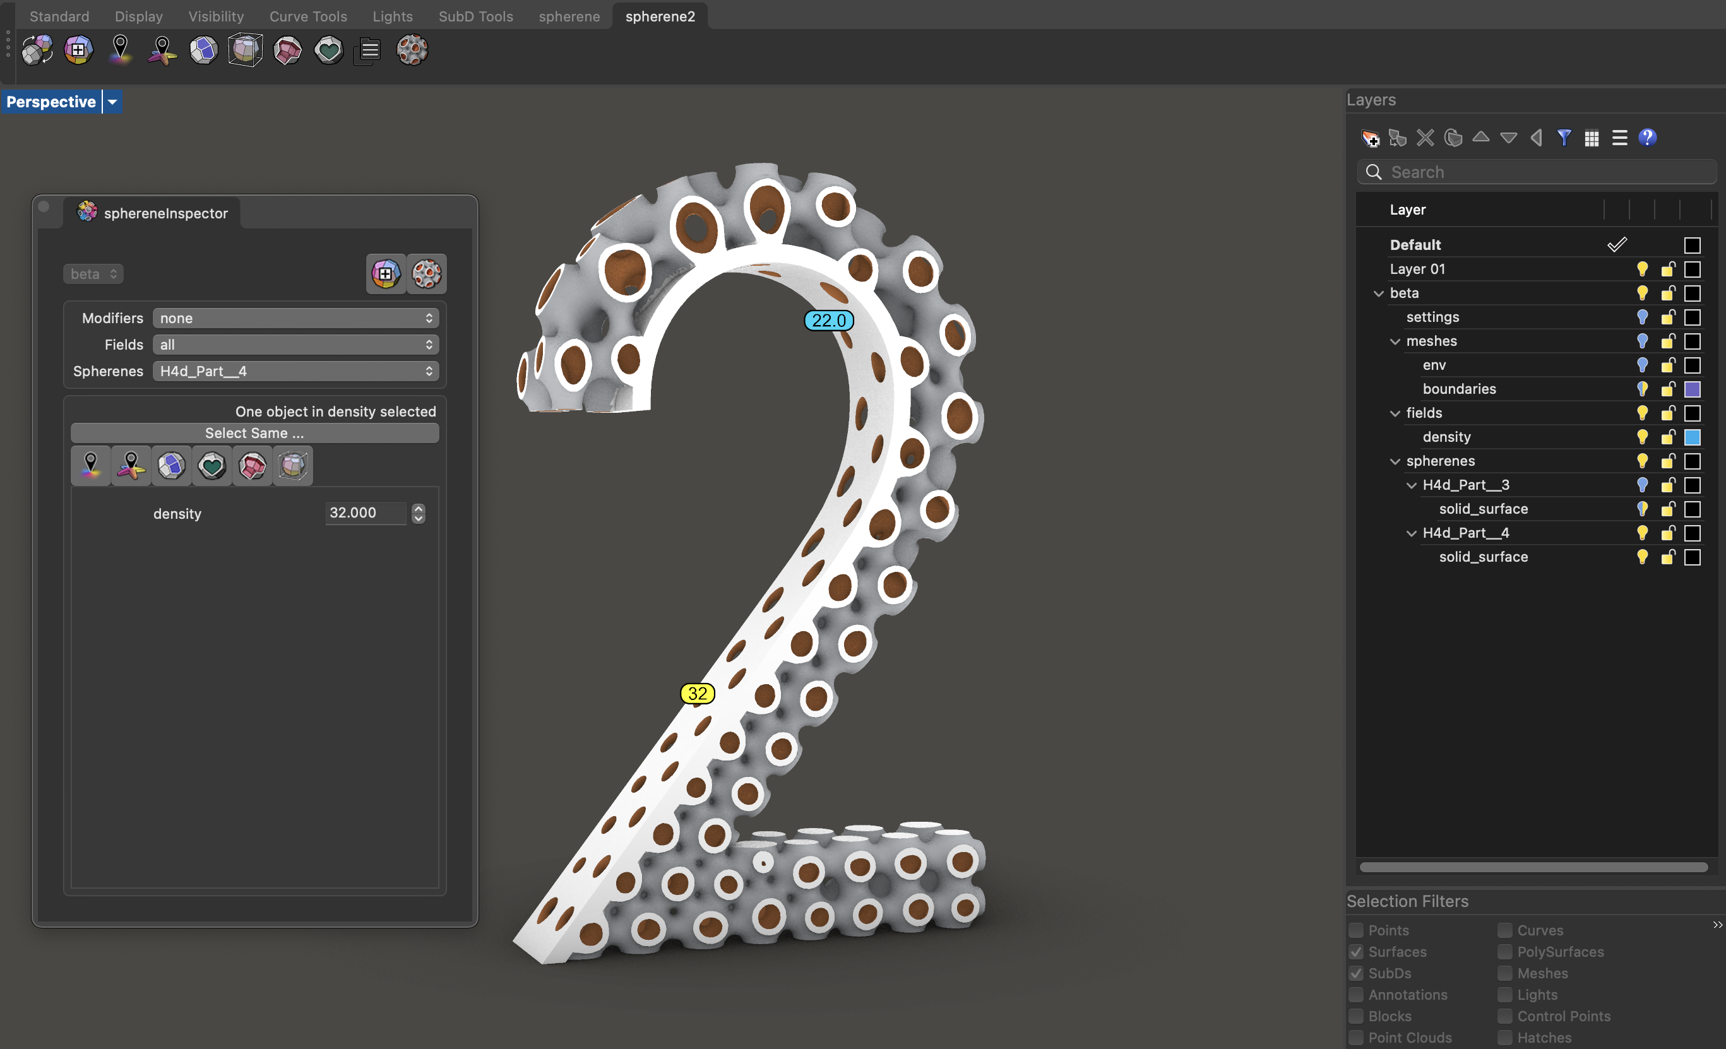Click the delete layer X icon
The width and height of the screenshot is (1726, 1049).
pos(1425,138)
